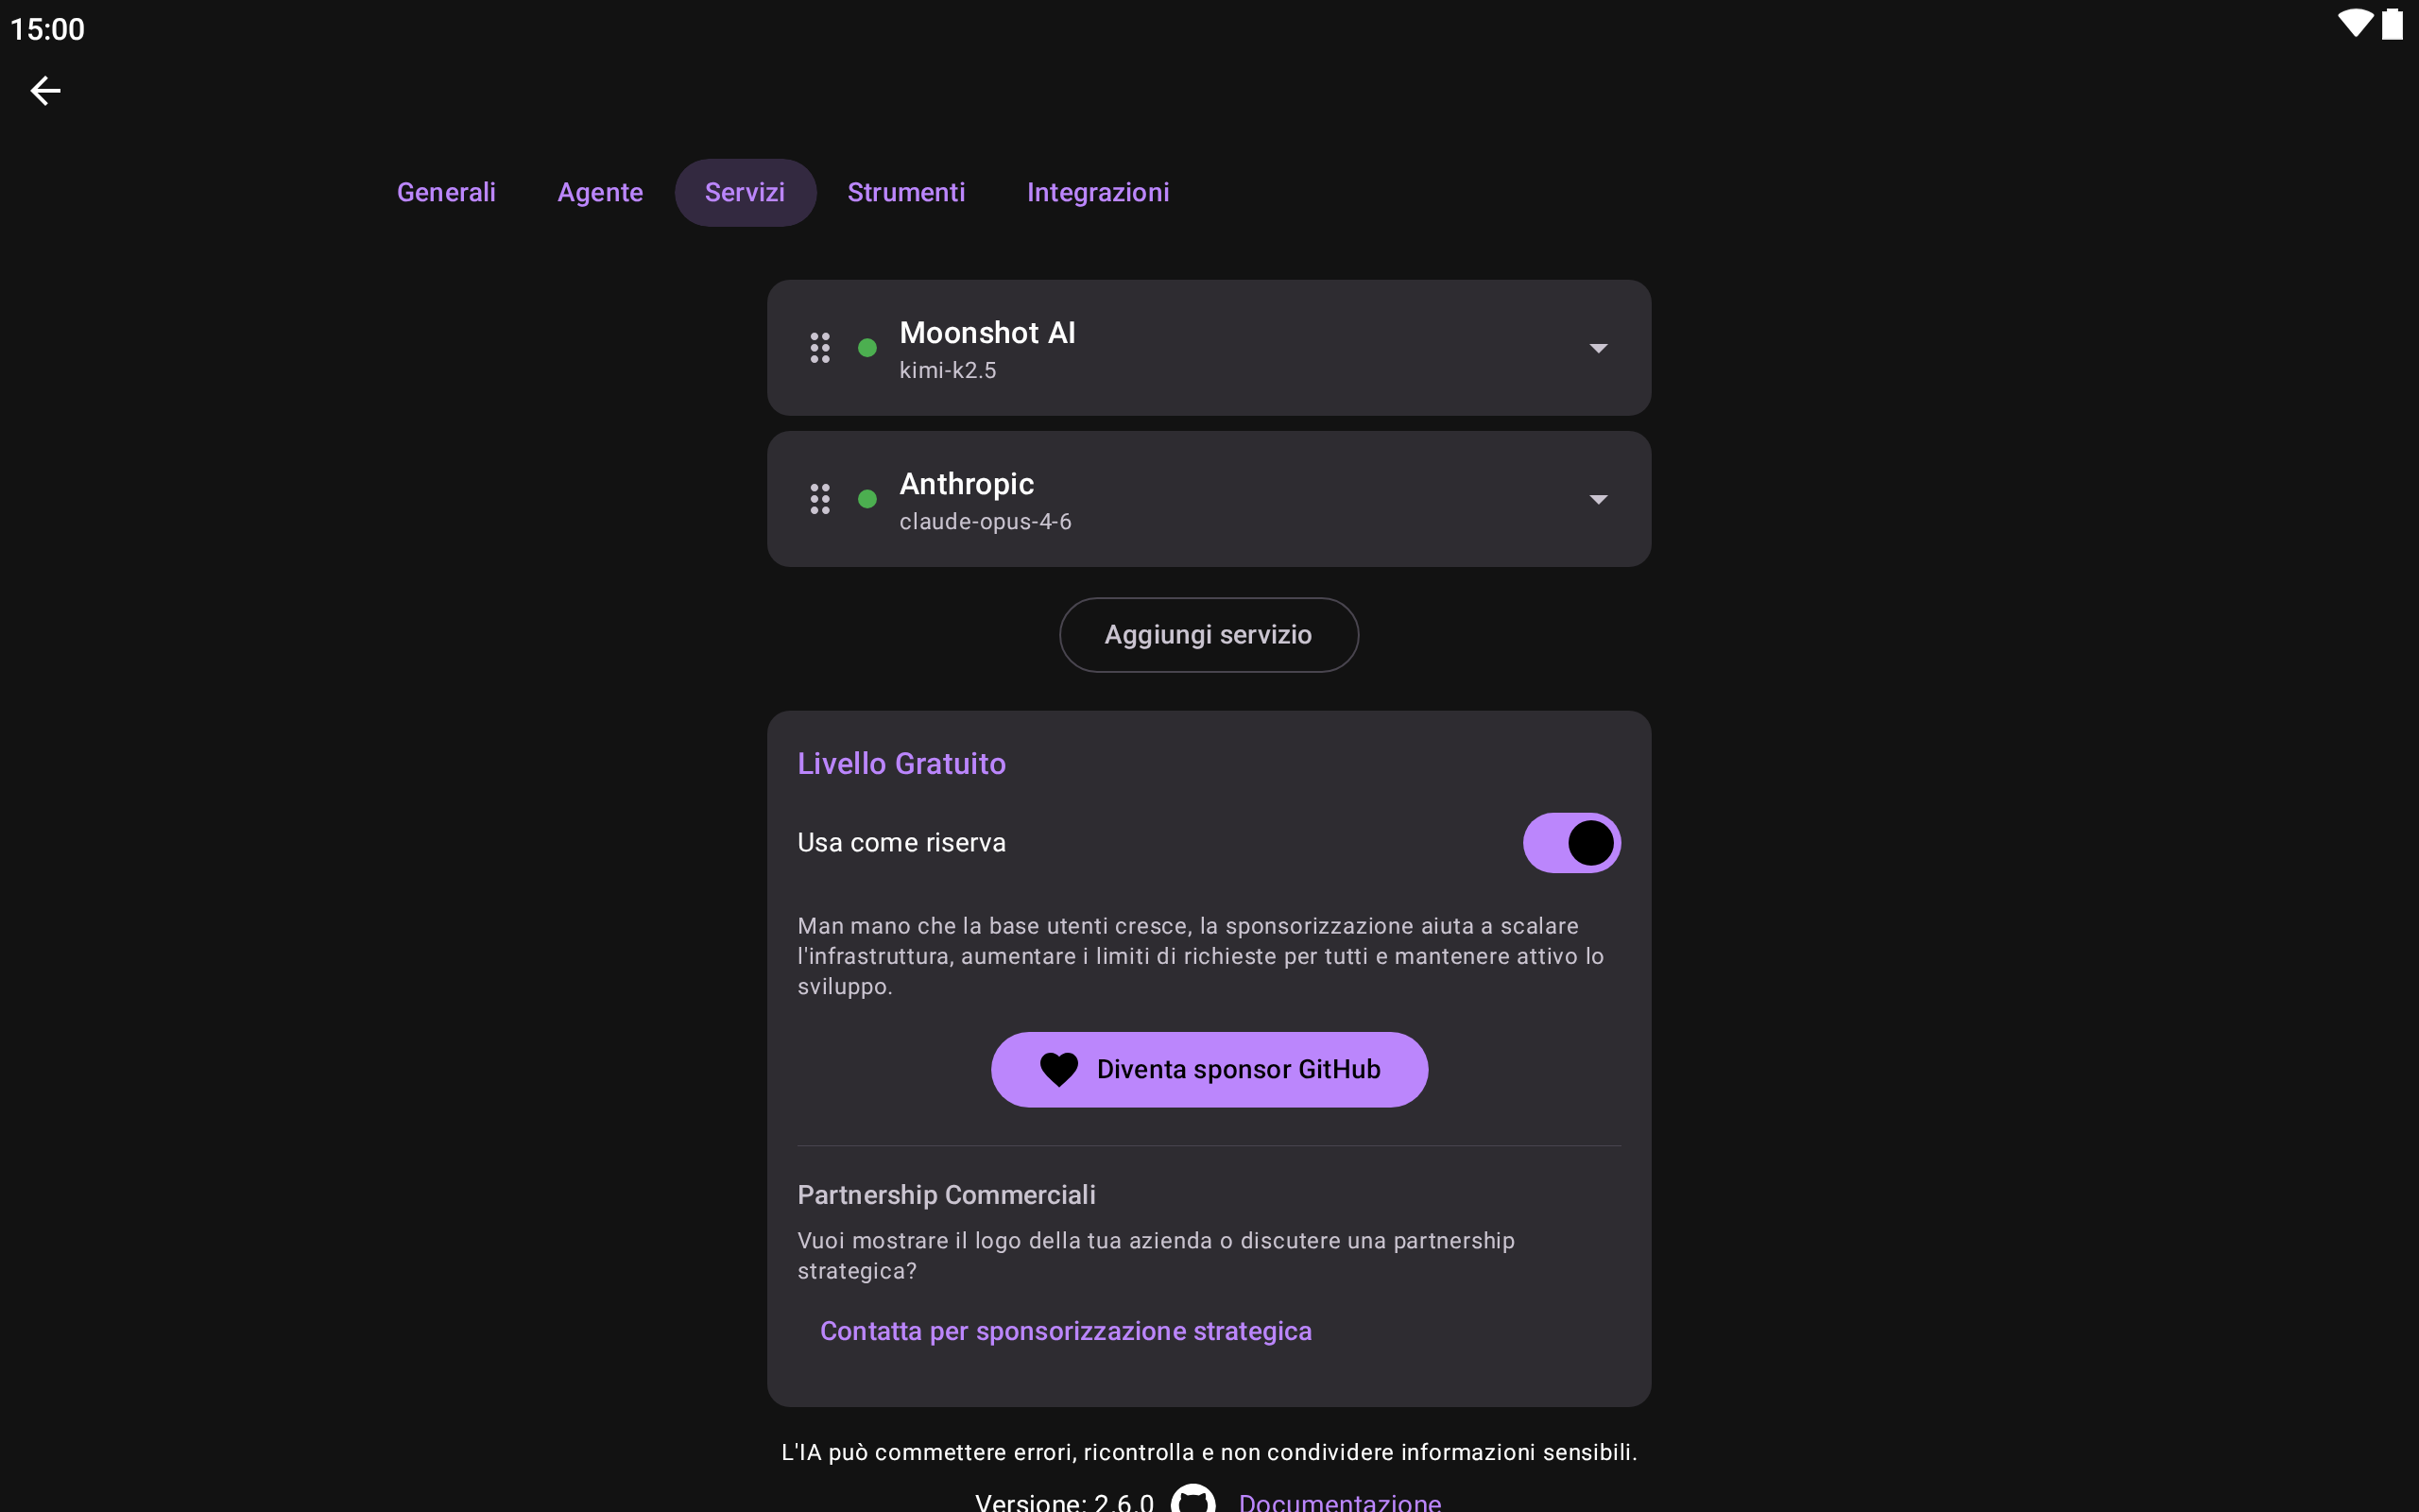Expand the Moonshot AI service card
This screenshot has height=1512, width=2419.
(x=1209, y=348)
